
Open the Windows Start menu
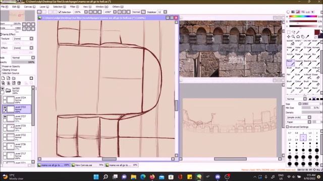96,176
